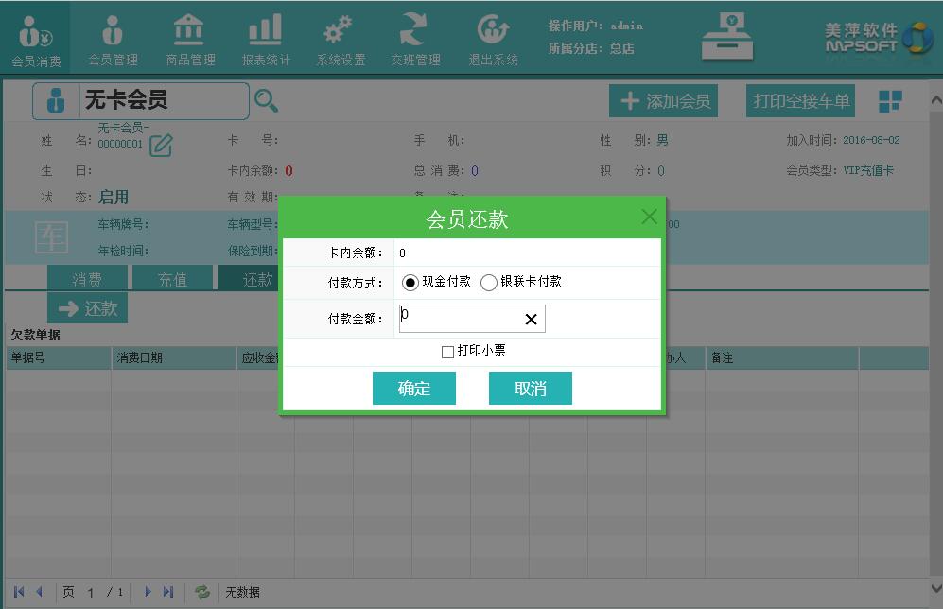Click the cash register icon in header
Viewport: 943px width, 609px height.
[726, 37]
